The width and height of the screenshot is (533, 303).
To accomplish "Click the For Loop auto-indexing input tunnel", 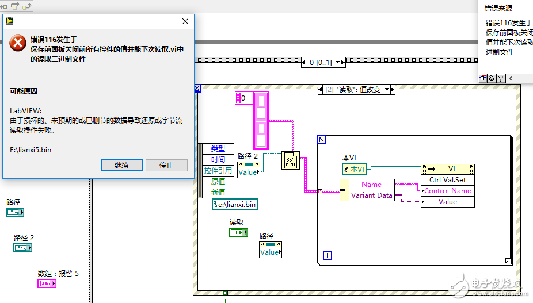I will (x=319, y=191).
